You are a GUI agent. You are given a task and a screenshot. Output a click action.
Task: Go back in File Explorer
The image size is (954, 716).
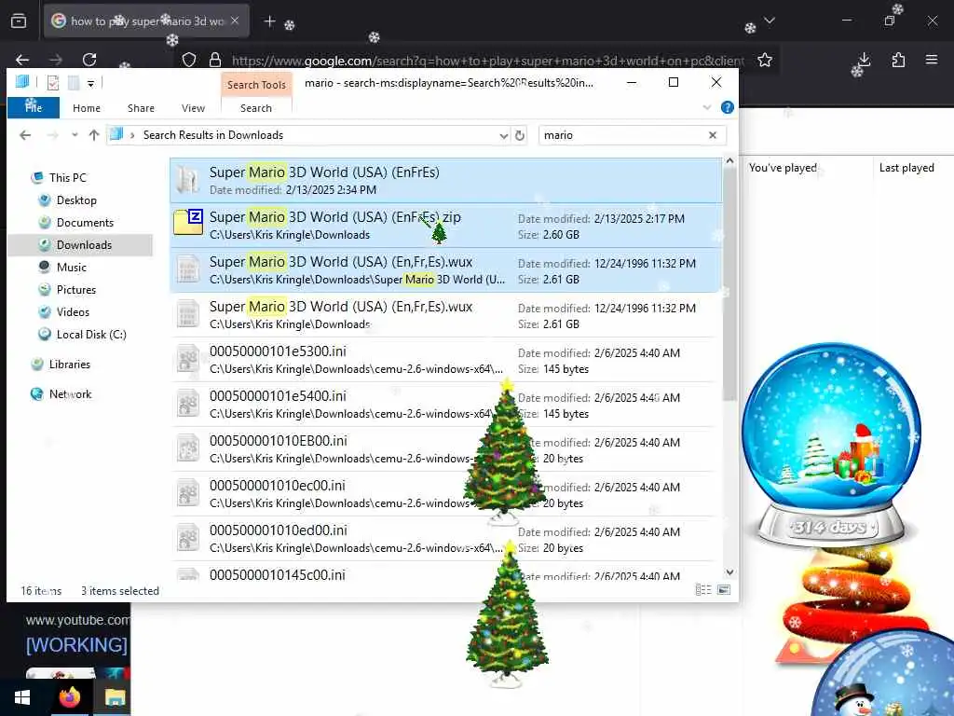[25, 135]
